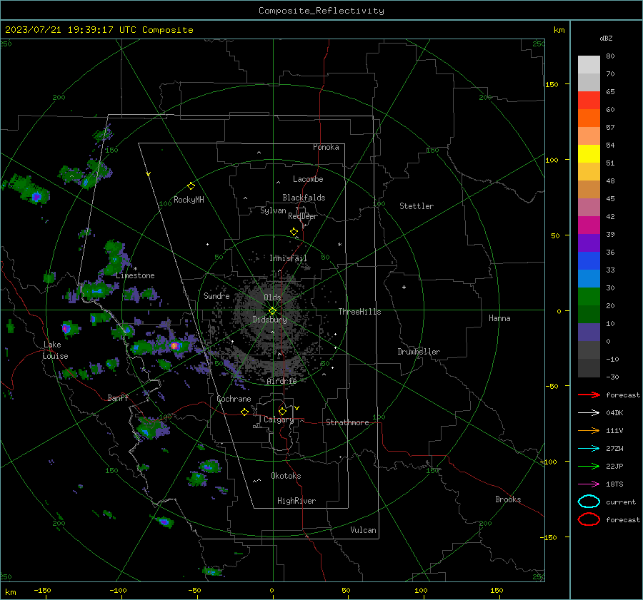Screen dimensions: 643x600
Task: Click the yellow radar-site diamond at map center
Action: [273, 310]
